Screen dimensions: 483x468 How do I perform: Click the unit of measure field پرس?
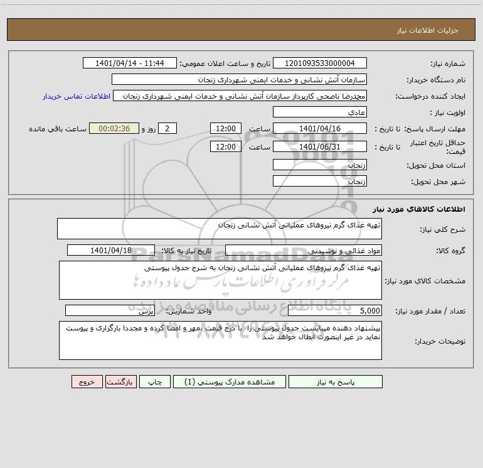(x=110, y=311)
